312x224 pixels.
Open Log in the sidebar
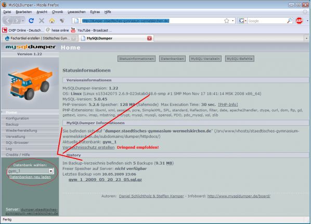(30, 149)
